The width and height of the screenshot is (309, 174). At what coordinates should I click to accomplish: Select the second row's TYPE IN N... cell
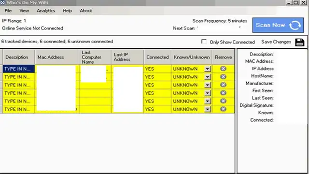(x=19, y=77)
